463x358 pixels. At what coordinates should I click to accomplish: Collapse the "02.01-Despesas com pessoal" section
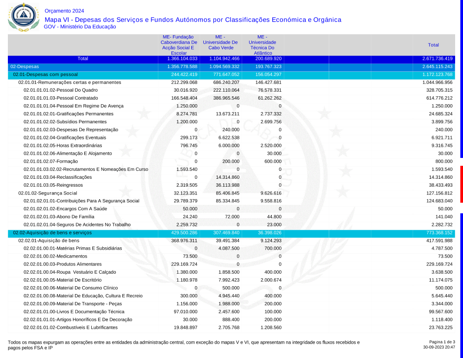coord(45,75)
